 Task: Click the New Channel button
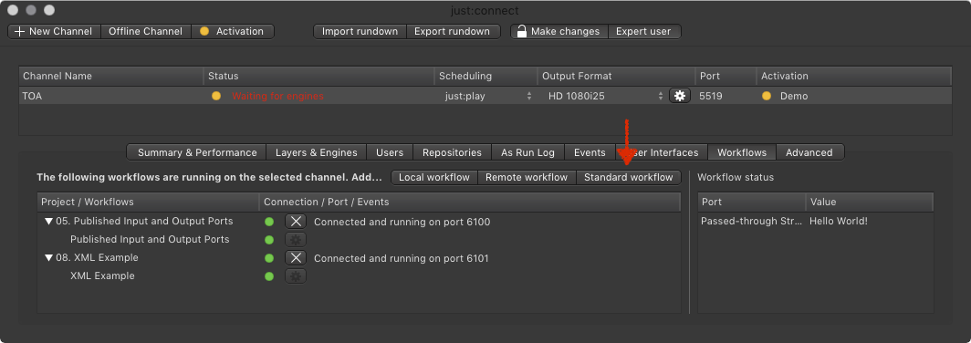click(54, 32)
